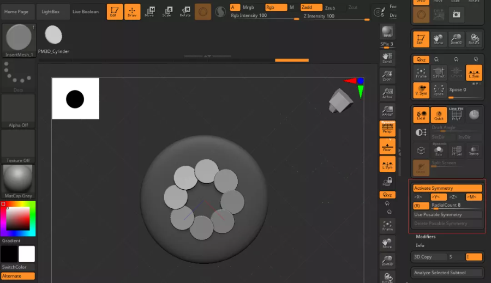Click Use Posable Symmetry
This screenshot has height=283, width=491.
tap(447, 214)
